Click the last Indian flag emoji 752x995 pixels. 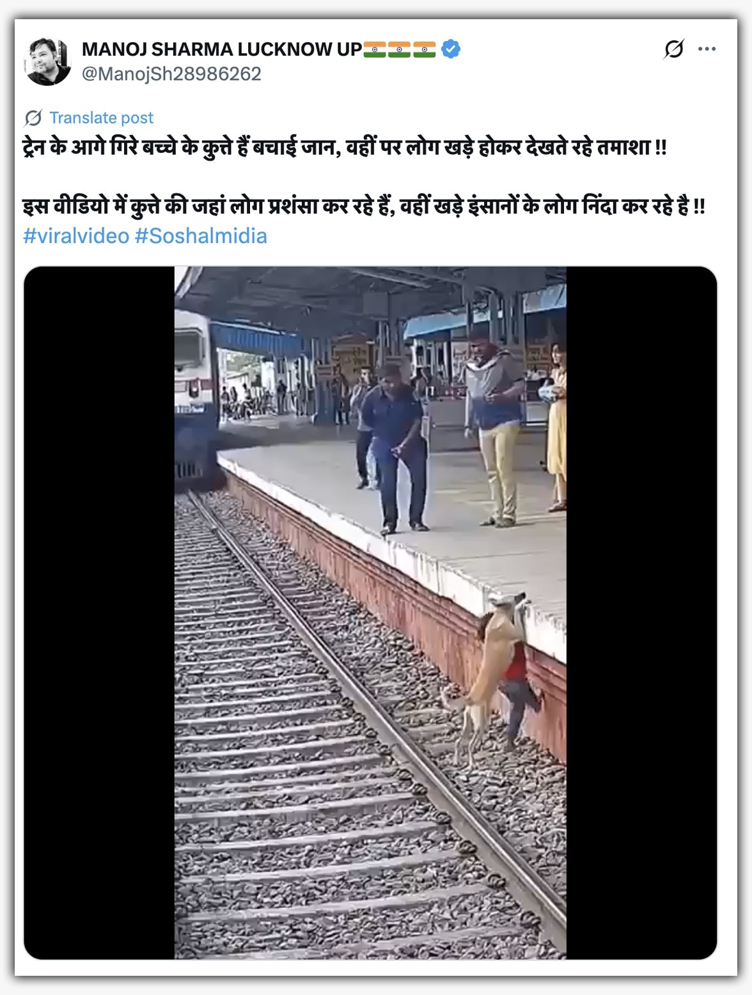click(425, 49)
